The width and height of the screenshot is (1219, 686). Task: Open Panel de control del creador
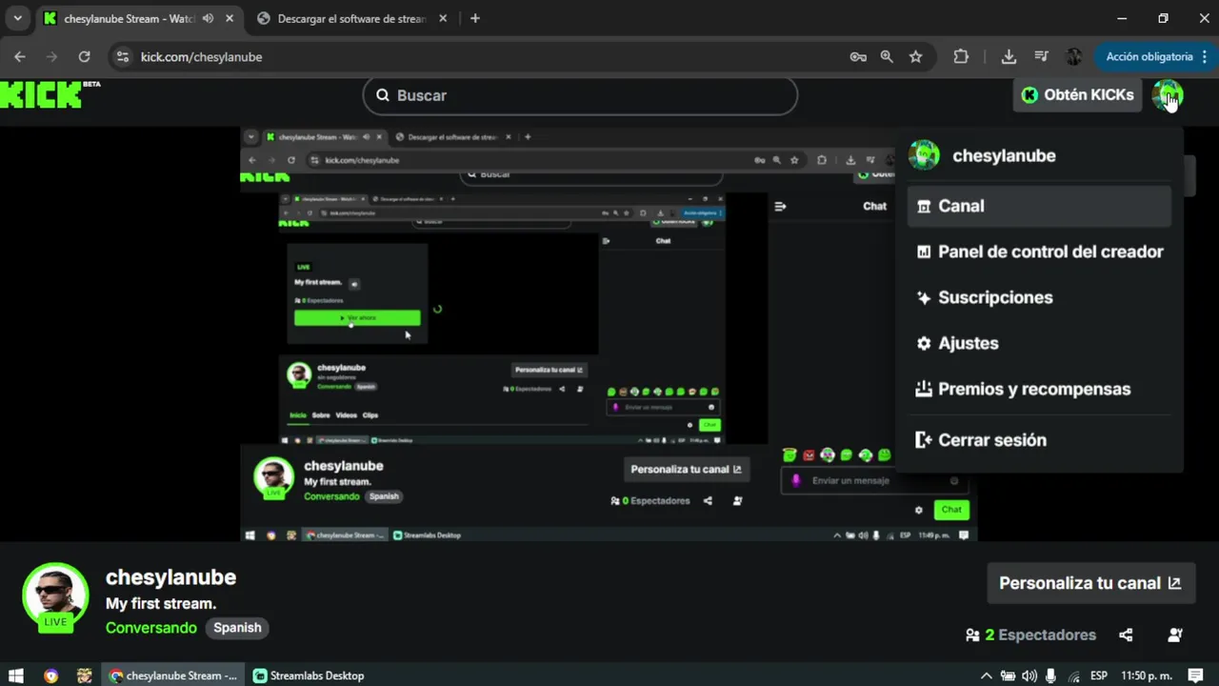[1039, 252]
